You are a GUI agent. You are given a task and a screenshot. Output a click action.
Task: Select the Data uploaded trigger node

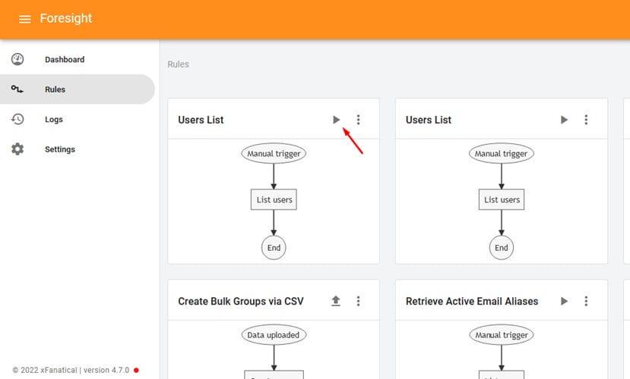click(274, 335)
